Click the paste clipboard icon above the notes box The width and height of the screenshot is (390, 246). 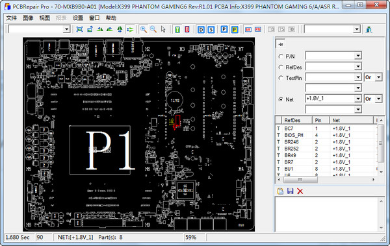[280, 191]
